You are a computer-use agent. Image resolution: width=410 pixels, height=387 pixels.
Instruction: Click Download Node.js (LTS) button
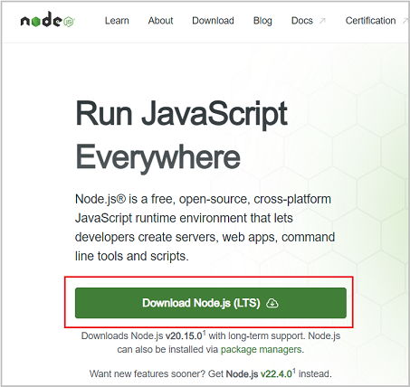pyautogui.click(x=211, y=303)
